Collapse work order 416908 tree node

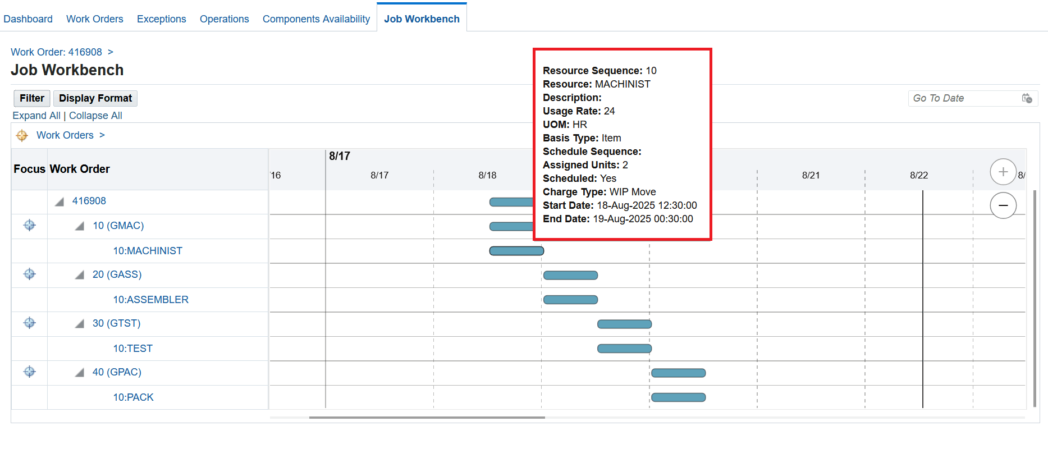tap(60, 201)
